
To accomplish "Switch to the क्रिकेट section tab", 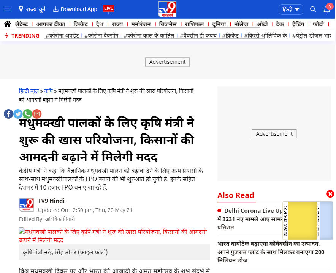I will click(x=82, y=24).
